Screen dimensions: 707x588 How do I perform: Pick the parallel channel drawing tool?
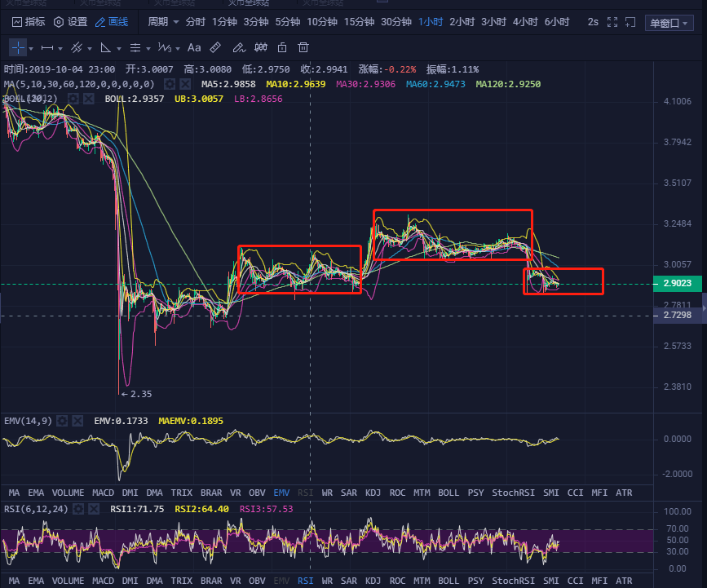click(77, 47)
